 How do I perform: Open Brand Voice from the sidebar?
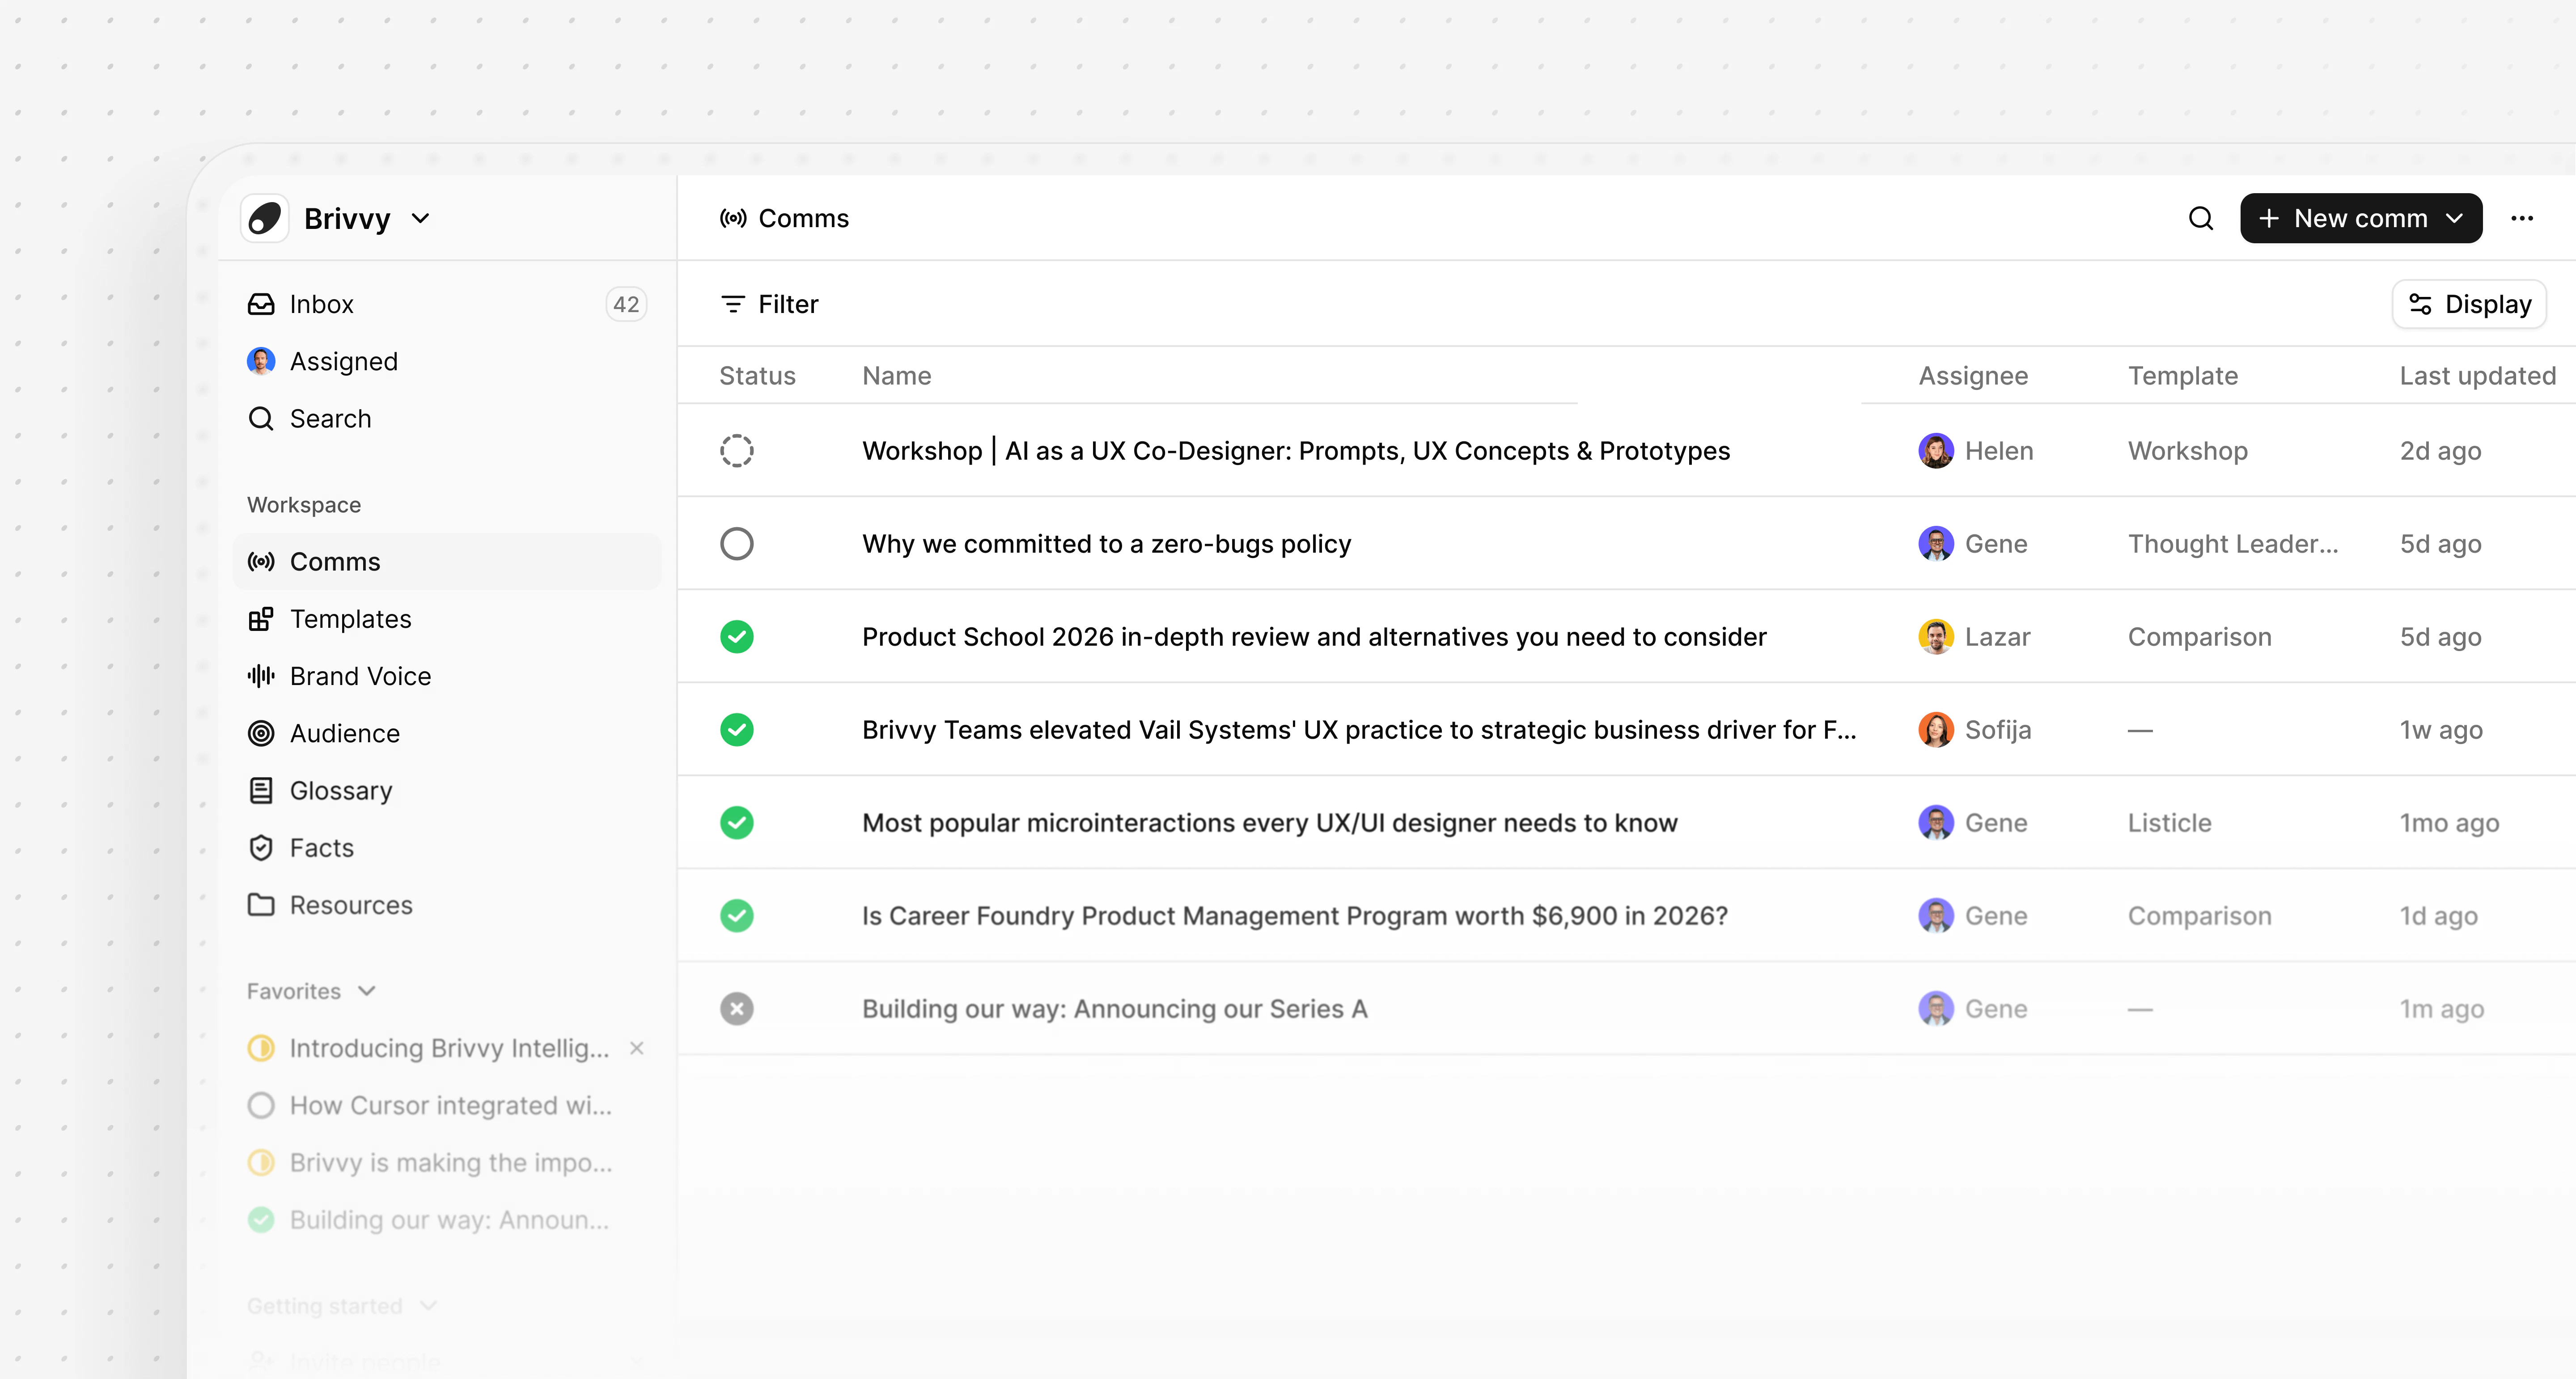(x=360, y=676)
